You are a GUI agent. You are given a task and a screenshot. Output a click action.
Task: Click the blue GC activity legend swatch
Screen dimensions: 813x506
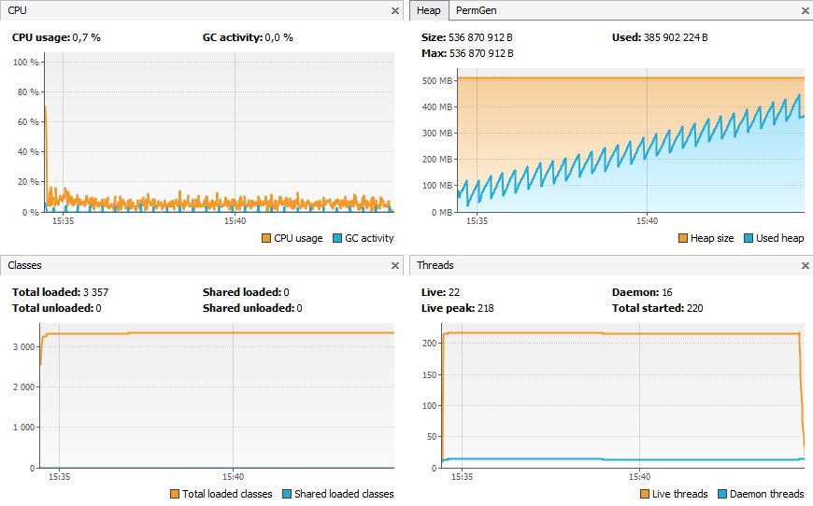click(337, 238)
